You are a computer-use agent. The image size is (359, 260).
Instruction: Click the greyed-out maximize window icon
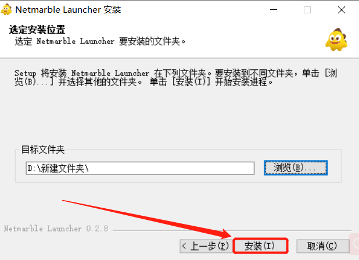(307, 10)
